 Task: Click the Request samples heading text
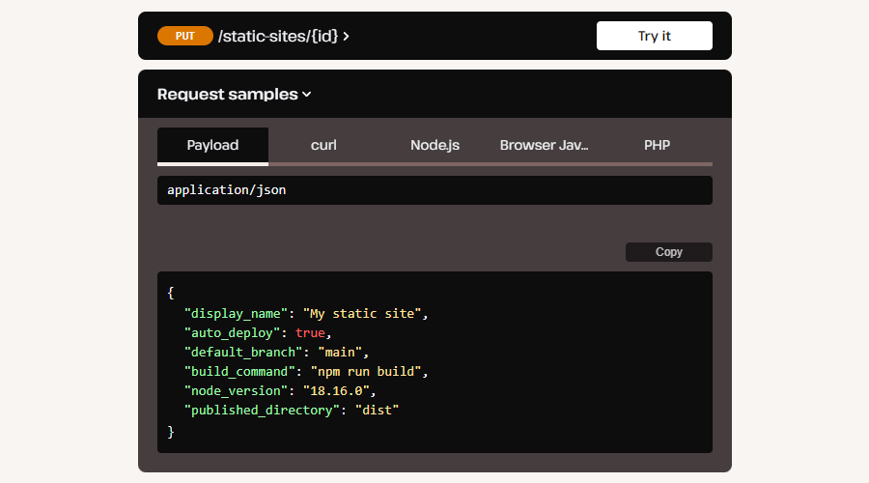[227, 95]
